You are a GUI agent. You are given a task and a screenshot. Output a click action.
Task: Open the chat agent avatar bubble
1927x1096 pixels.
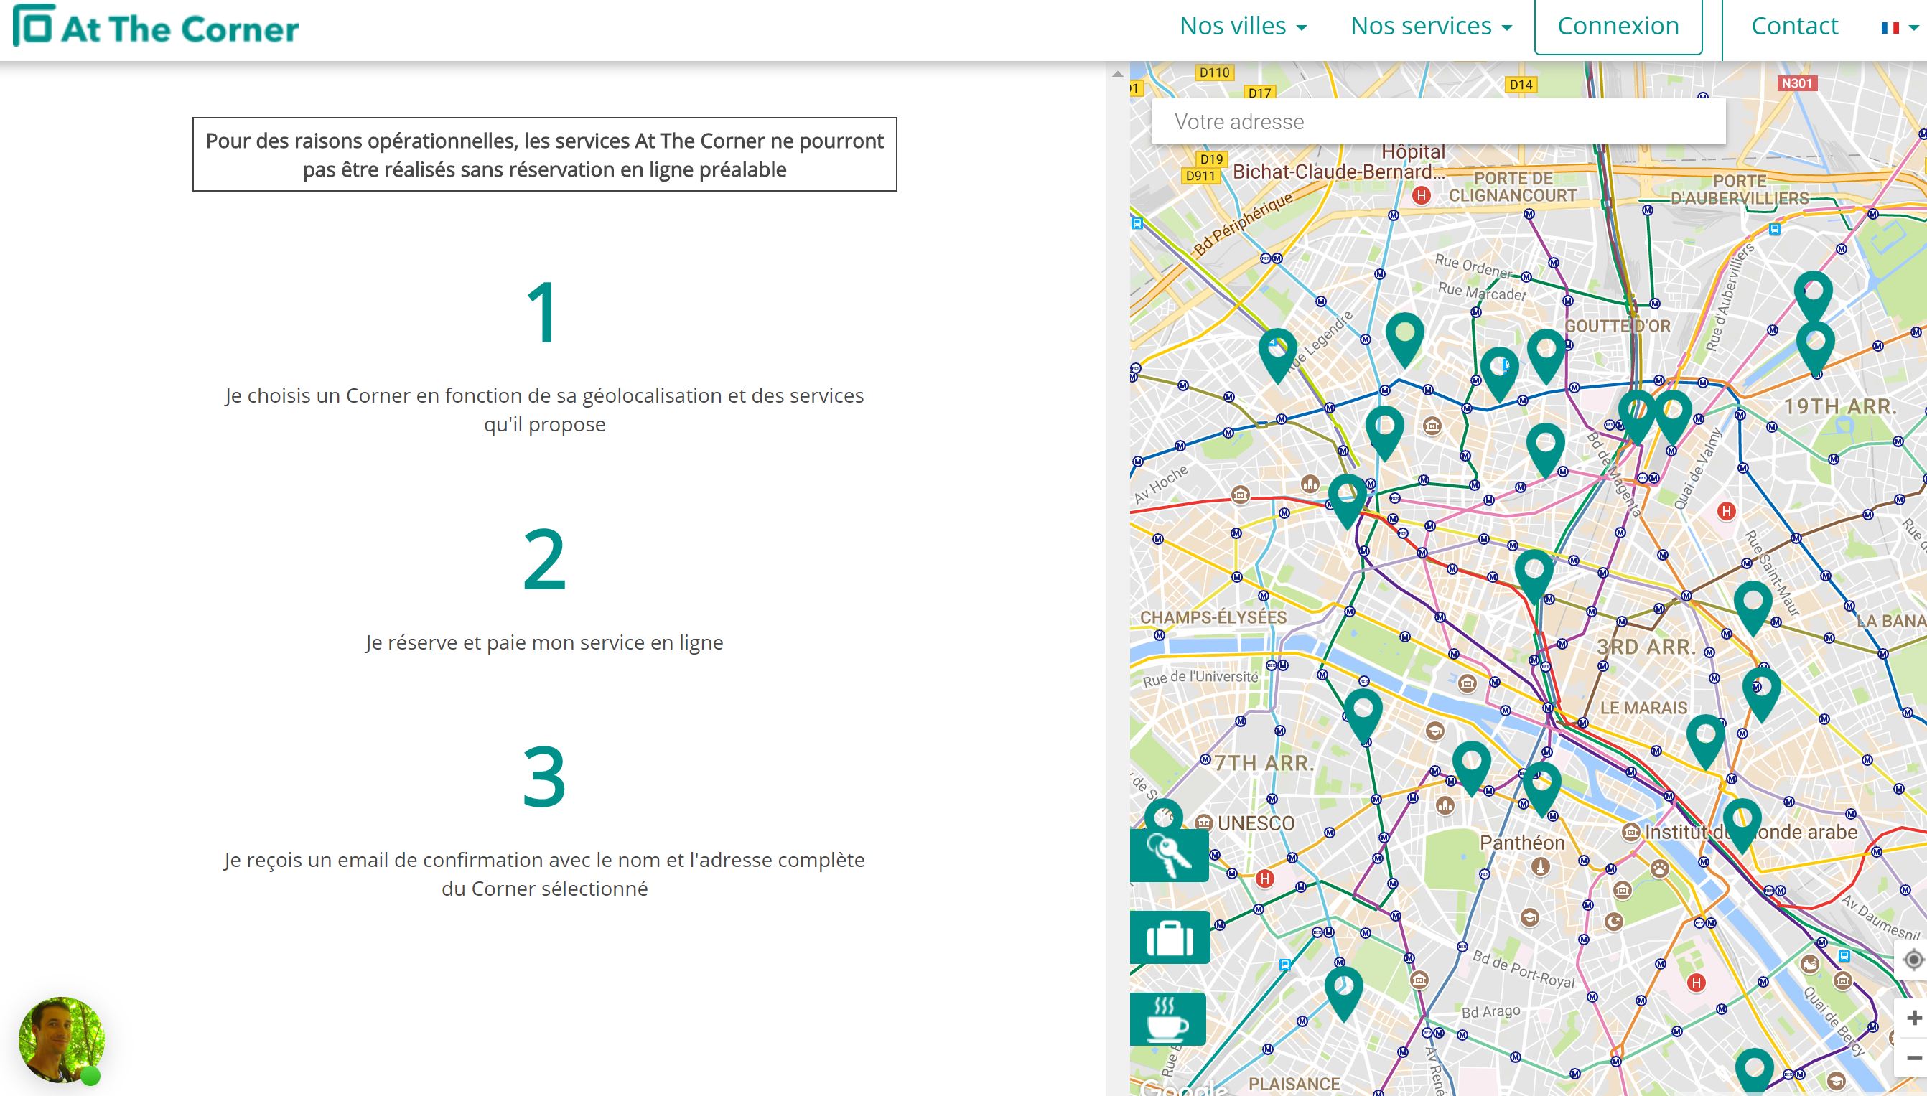click(x=61, y=1040)
